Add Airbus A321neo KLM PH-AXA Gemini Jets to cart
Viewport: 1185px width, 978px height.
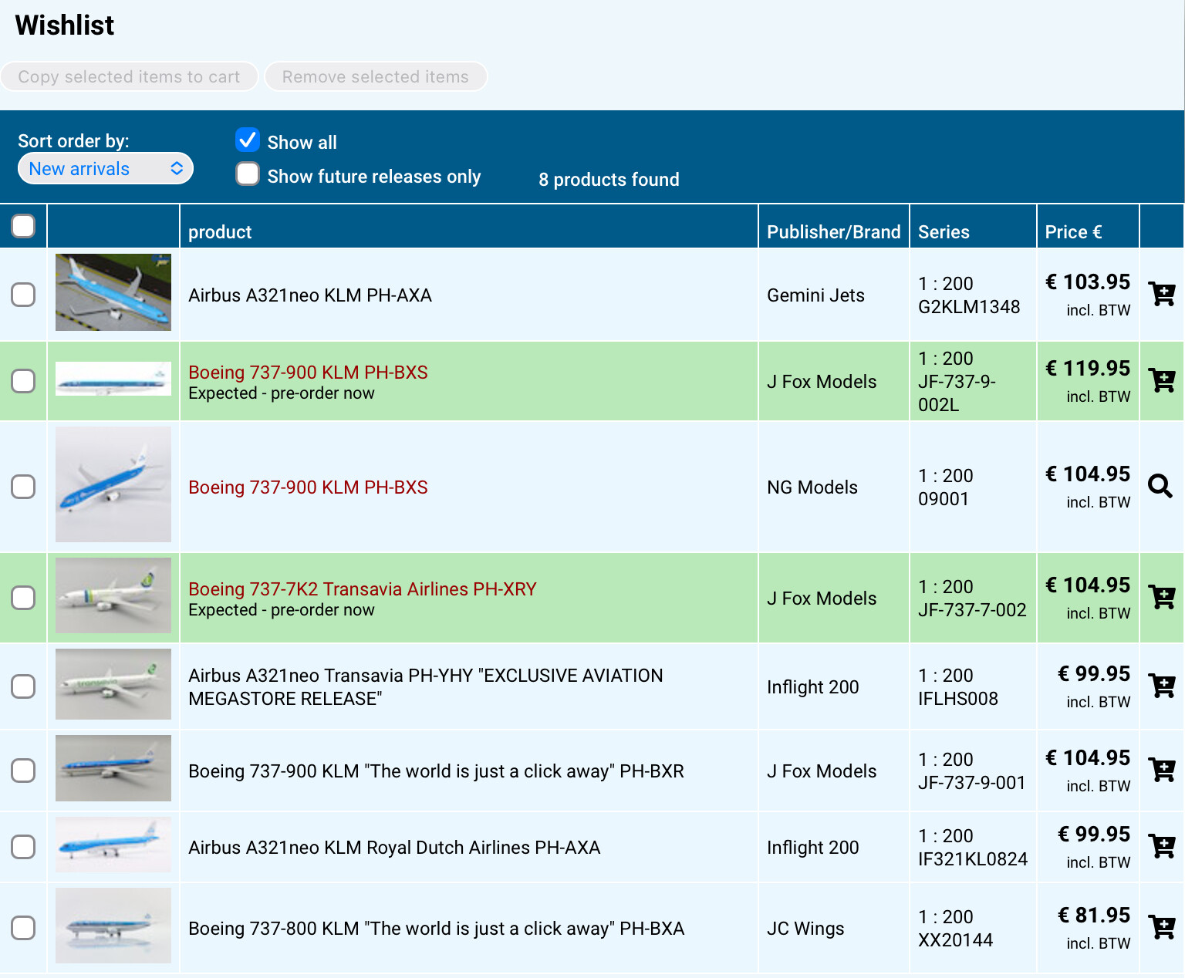(1161, 294)
